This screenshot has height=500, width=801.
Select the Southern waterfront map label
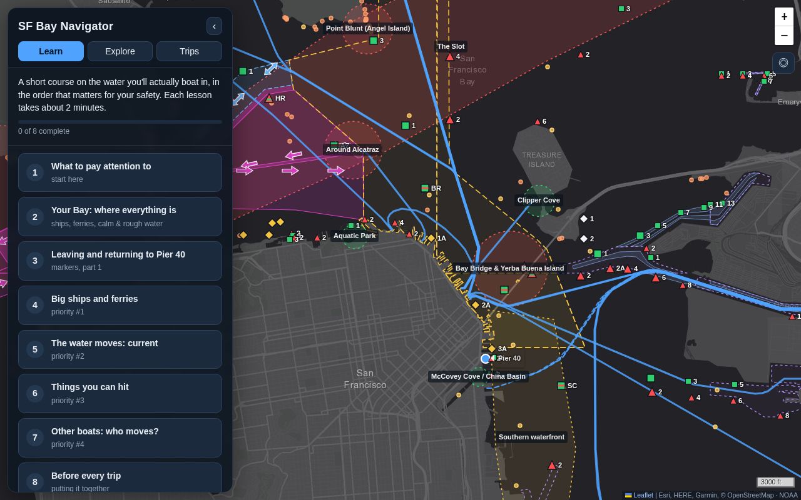click(531, 437)
